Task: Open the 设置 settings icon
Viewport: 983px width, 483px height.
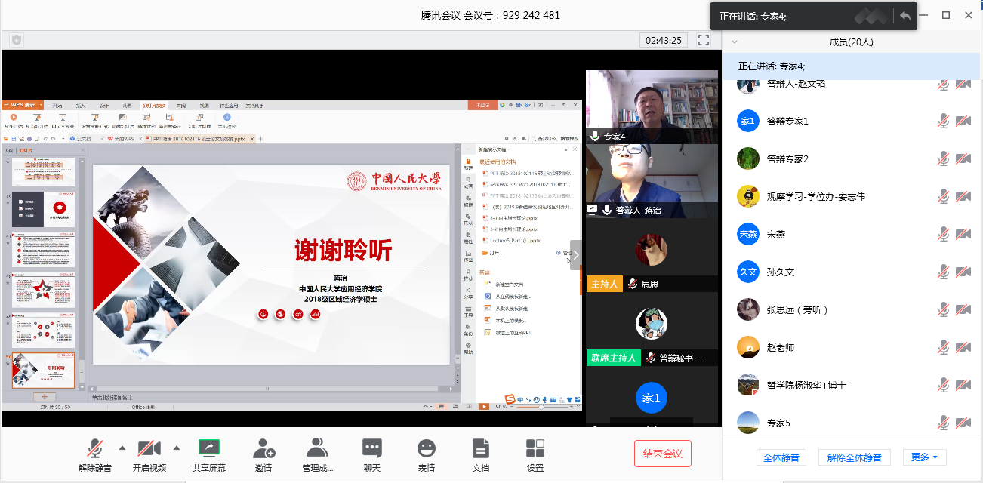Action: [x=535, y=450]
